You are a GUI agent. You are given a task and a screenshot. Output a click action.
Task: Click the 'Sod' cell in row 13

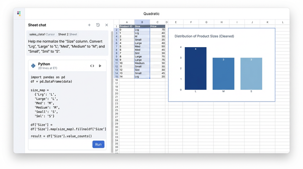(x=142, y=70)
